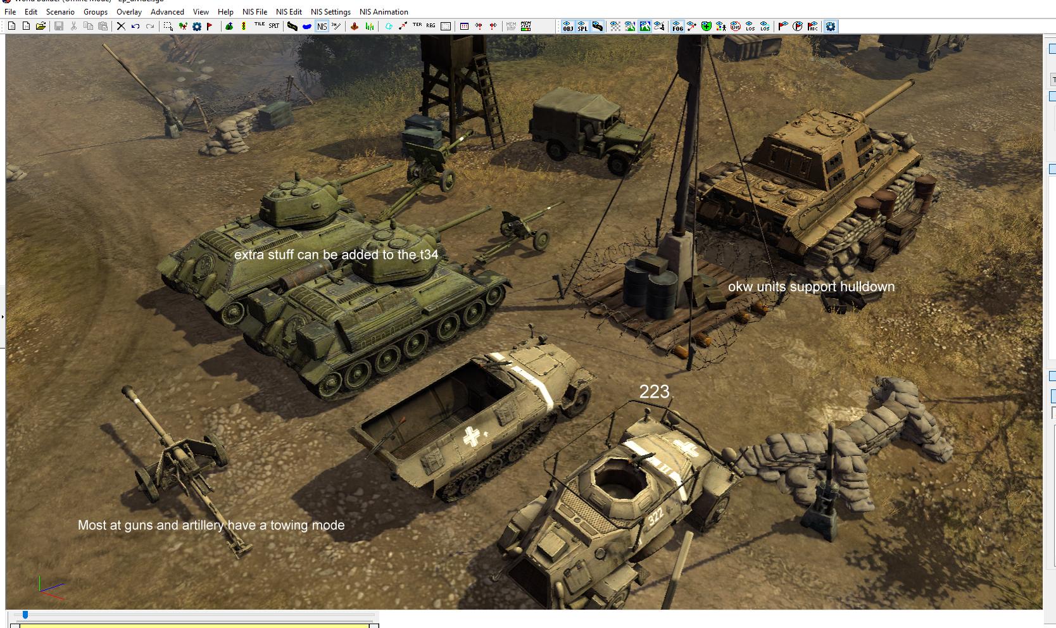This screenshot has height=628, width=1056.
Task: Toggle OBJ object visibility
Action: (x=568, y=26)
